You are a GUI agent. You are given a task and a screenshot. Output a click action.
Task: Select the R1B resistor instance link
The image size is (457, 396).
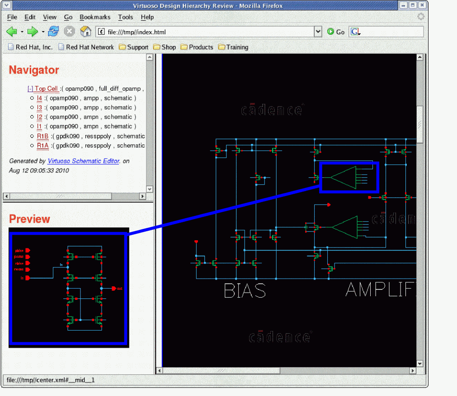tap(42, 136)
